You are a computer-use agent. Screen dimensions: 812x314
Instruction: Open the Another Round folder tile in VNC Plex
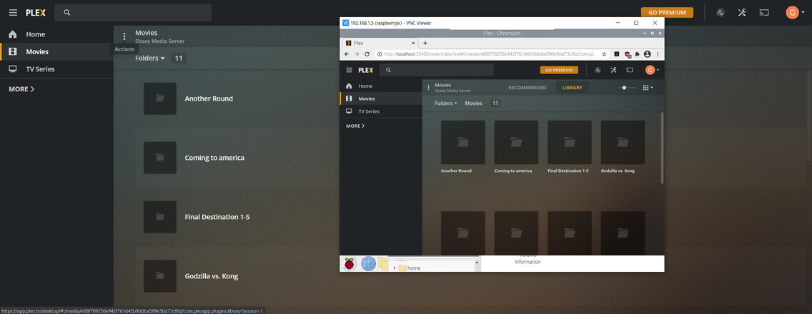click(462, 143)
